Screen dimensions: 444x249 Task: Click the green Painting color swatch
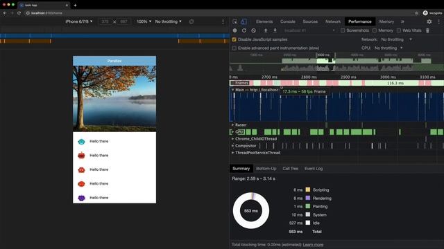tap(308, 206)
